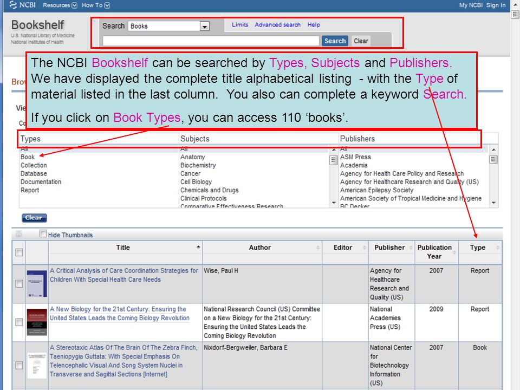Check the Stereotaxic Atlas Zebra Finch row

[19, 366]
